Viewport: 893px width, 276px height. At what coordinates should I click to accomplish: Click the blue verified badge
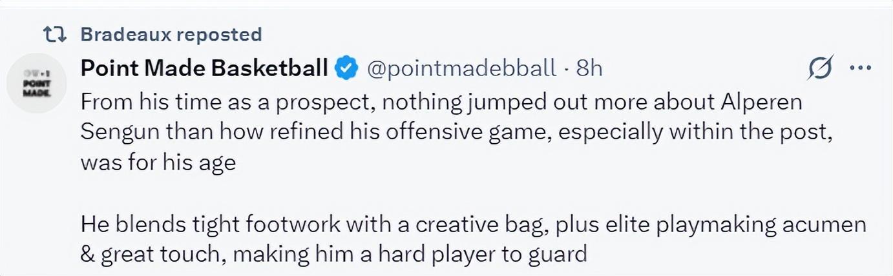coord(347,68)
